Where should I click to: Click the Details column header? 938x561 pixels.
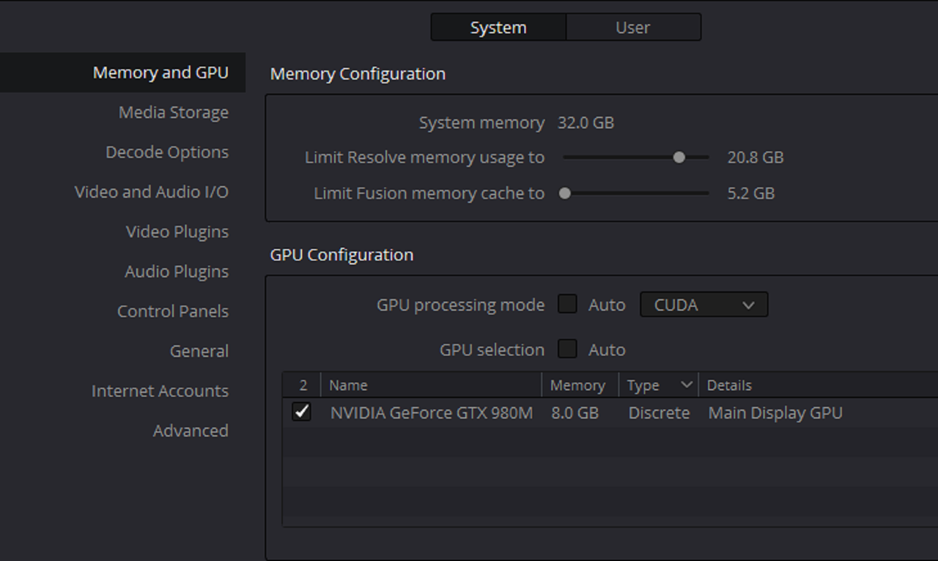(819, 384)
